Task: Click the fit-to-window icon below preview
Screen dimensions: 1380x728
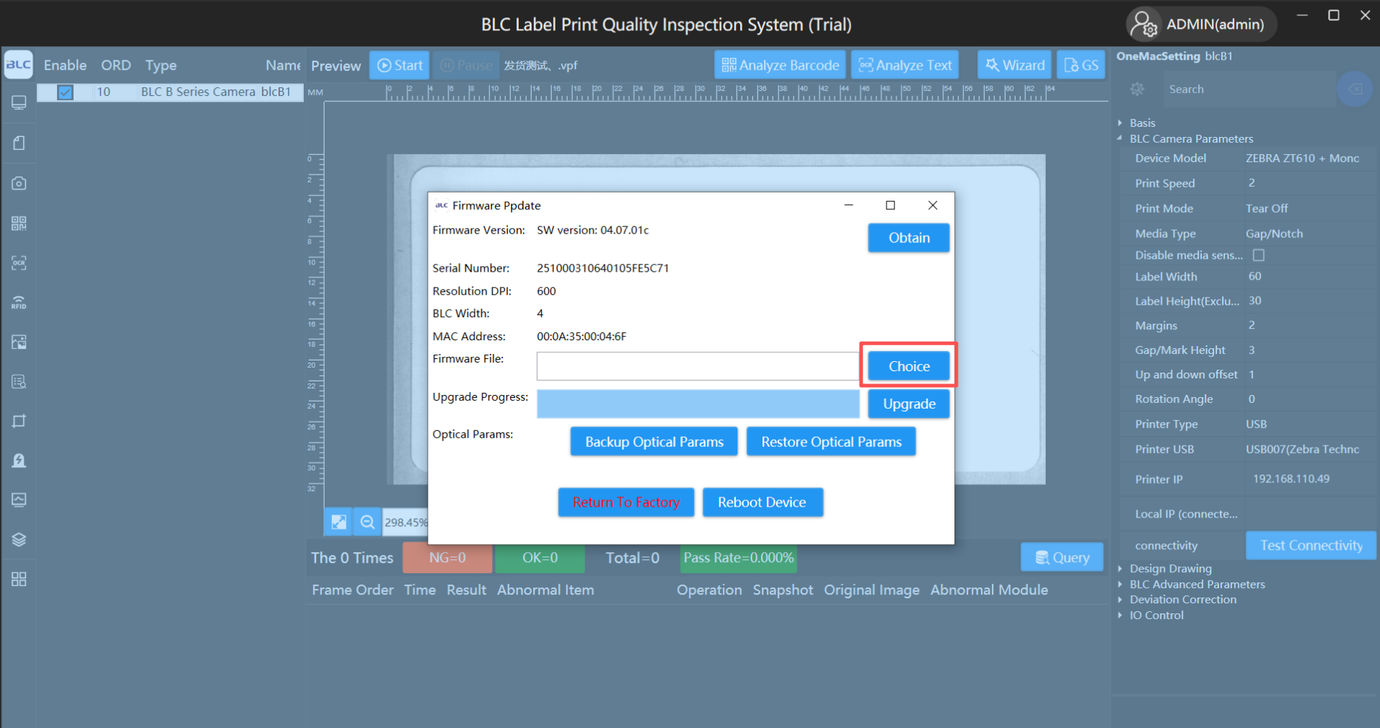Action: [x=338, y=522]
